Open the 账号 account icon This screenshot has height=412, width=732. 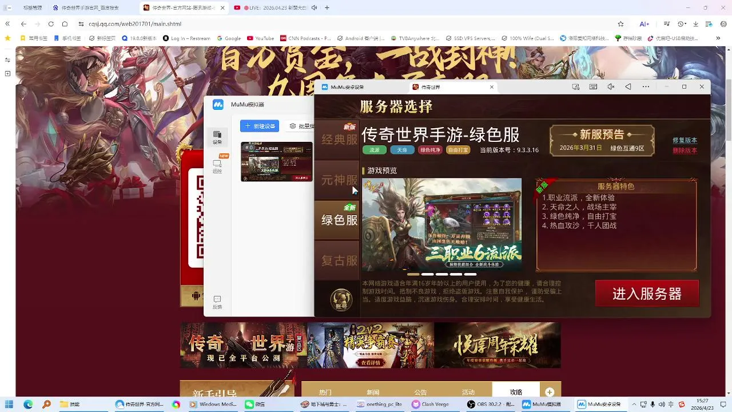pyautogui.click(x=341, y=299)
